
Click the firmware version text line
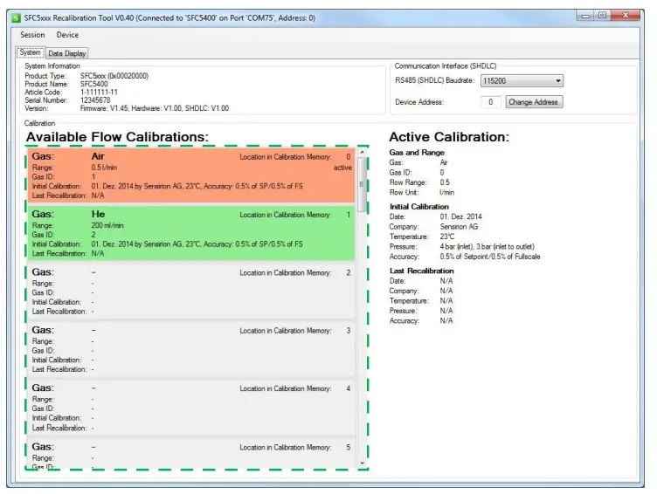click(154, 108)
